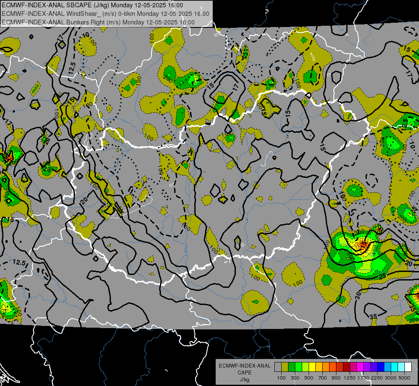This screenshot has width=419, height=386.
Task: Click the contour label 25 on the map
Action: click(x=382, y=276)
